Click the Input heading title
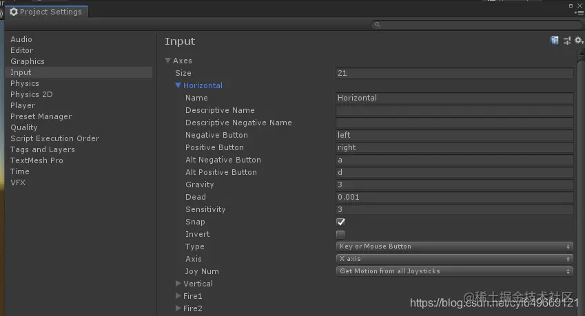This screenshot has height=316, width=585. 180,41
